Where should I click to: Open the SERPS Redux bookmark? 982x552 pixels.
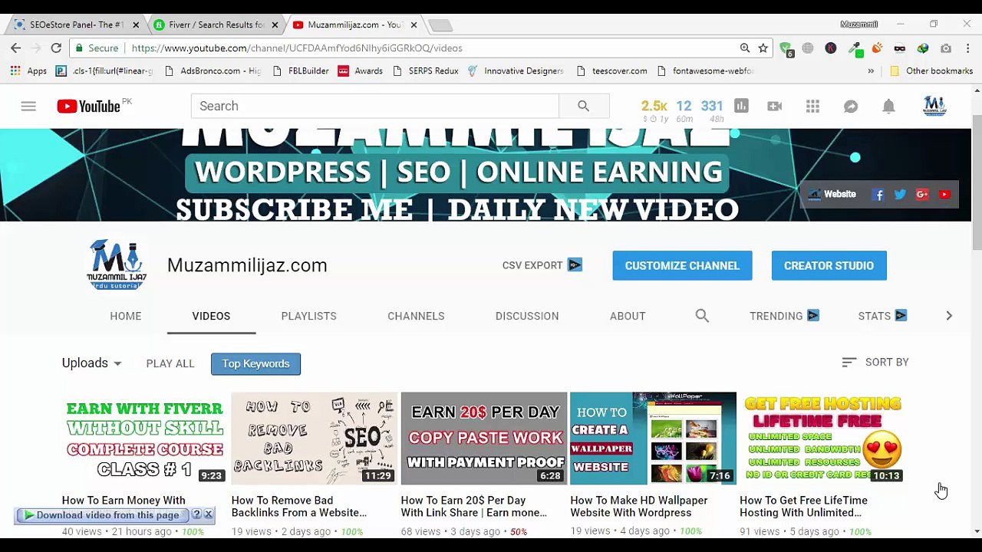click(426, 71)
